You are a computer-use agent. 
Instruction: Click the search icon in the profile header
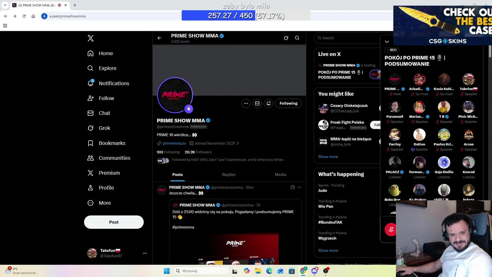tap(297, 38)
